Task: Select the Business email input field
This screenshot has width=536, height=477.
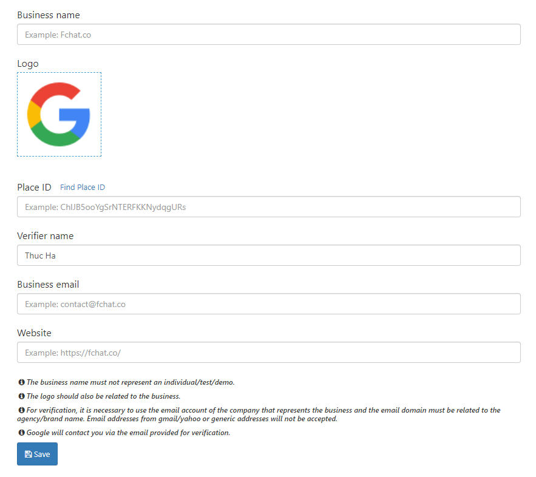Action: [269, 304]
